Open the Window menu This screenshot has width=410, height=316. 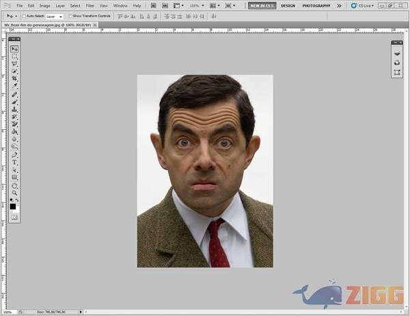click(120, 5)
